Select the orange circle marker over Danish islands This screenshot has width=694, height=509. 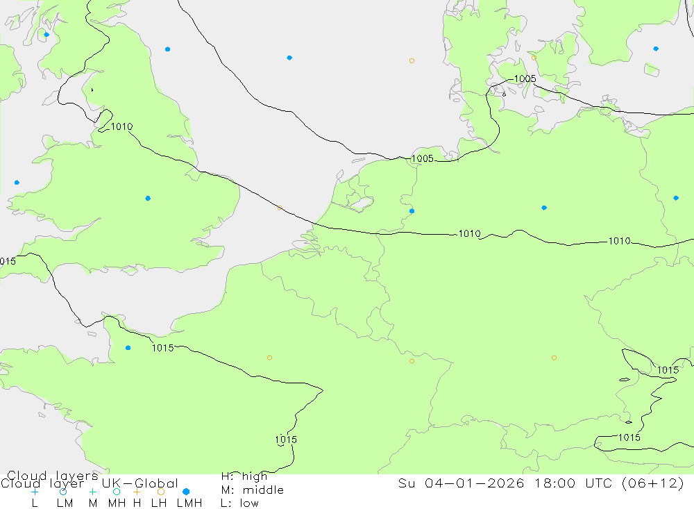[x=534, y=58]
